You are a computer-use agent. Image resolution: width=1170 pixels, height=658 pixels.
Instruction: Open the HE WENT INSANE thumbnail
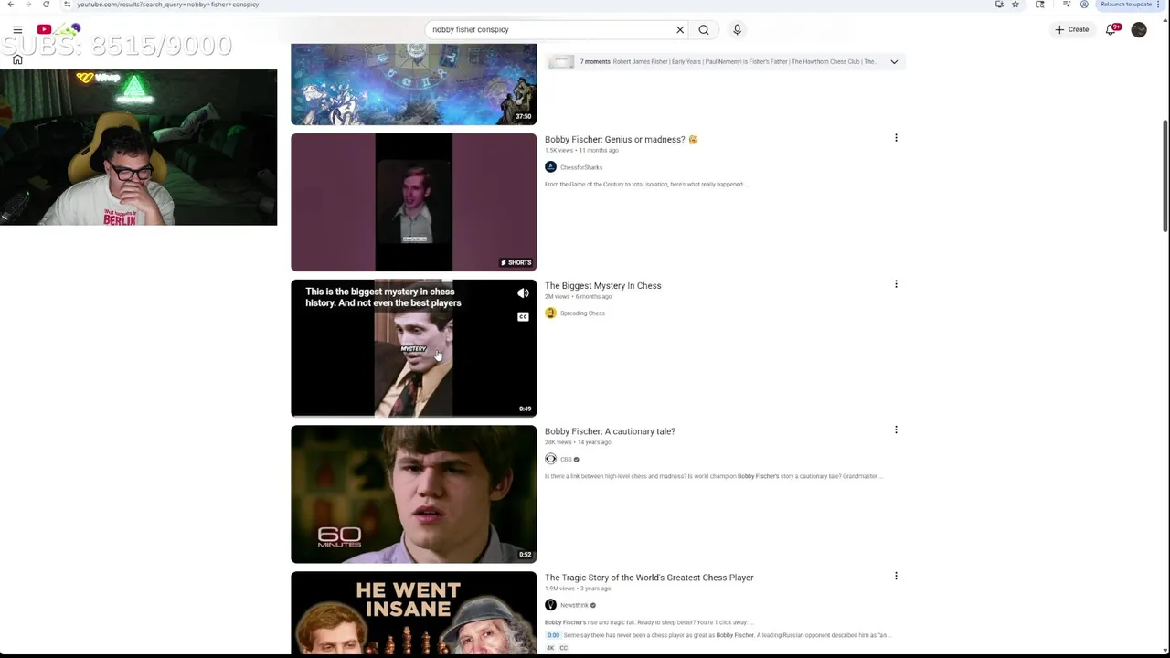click(x=413, y=612)
